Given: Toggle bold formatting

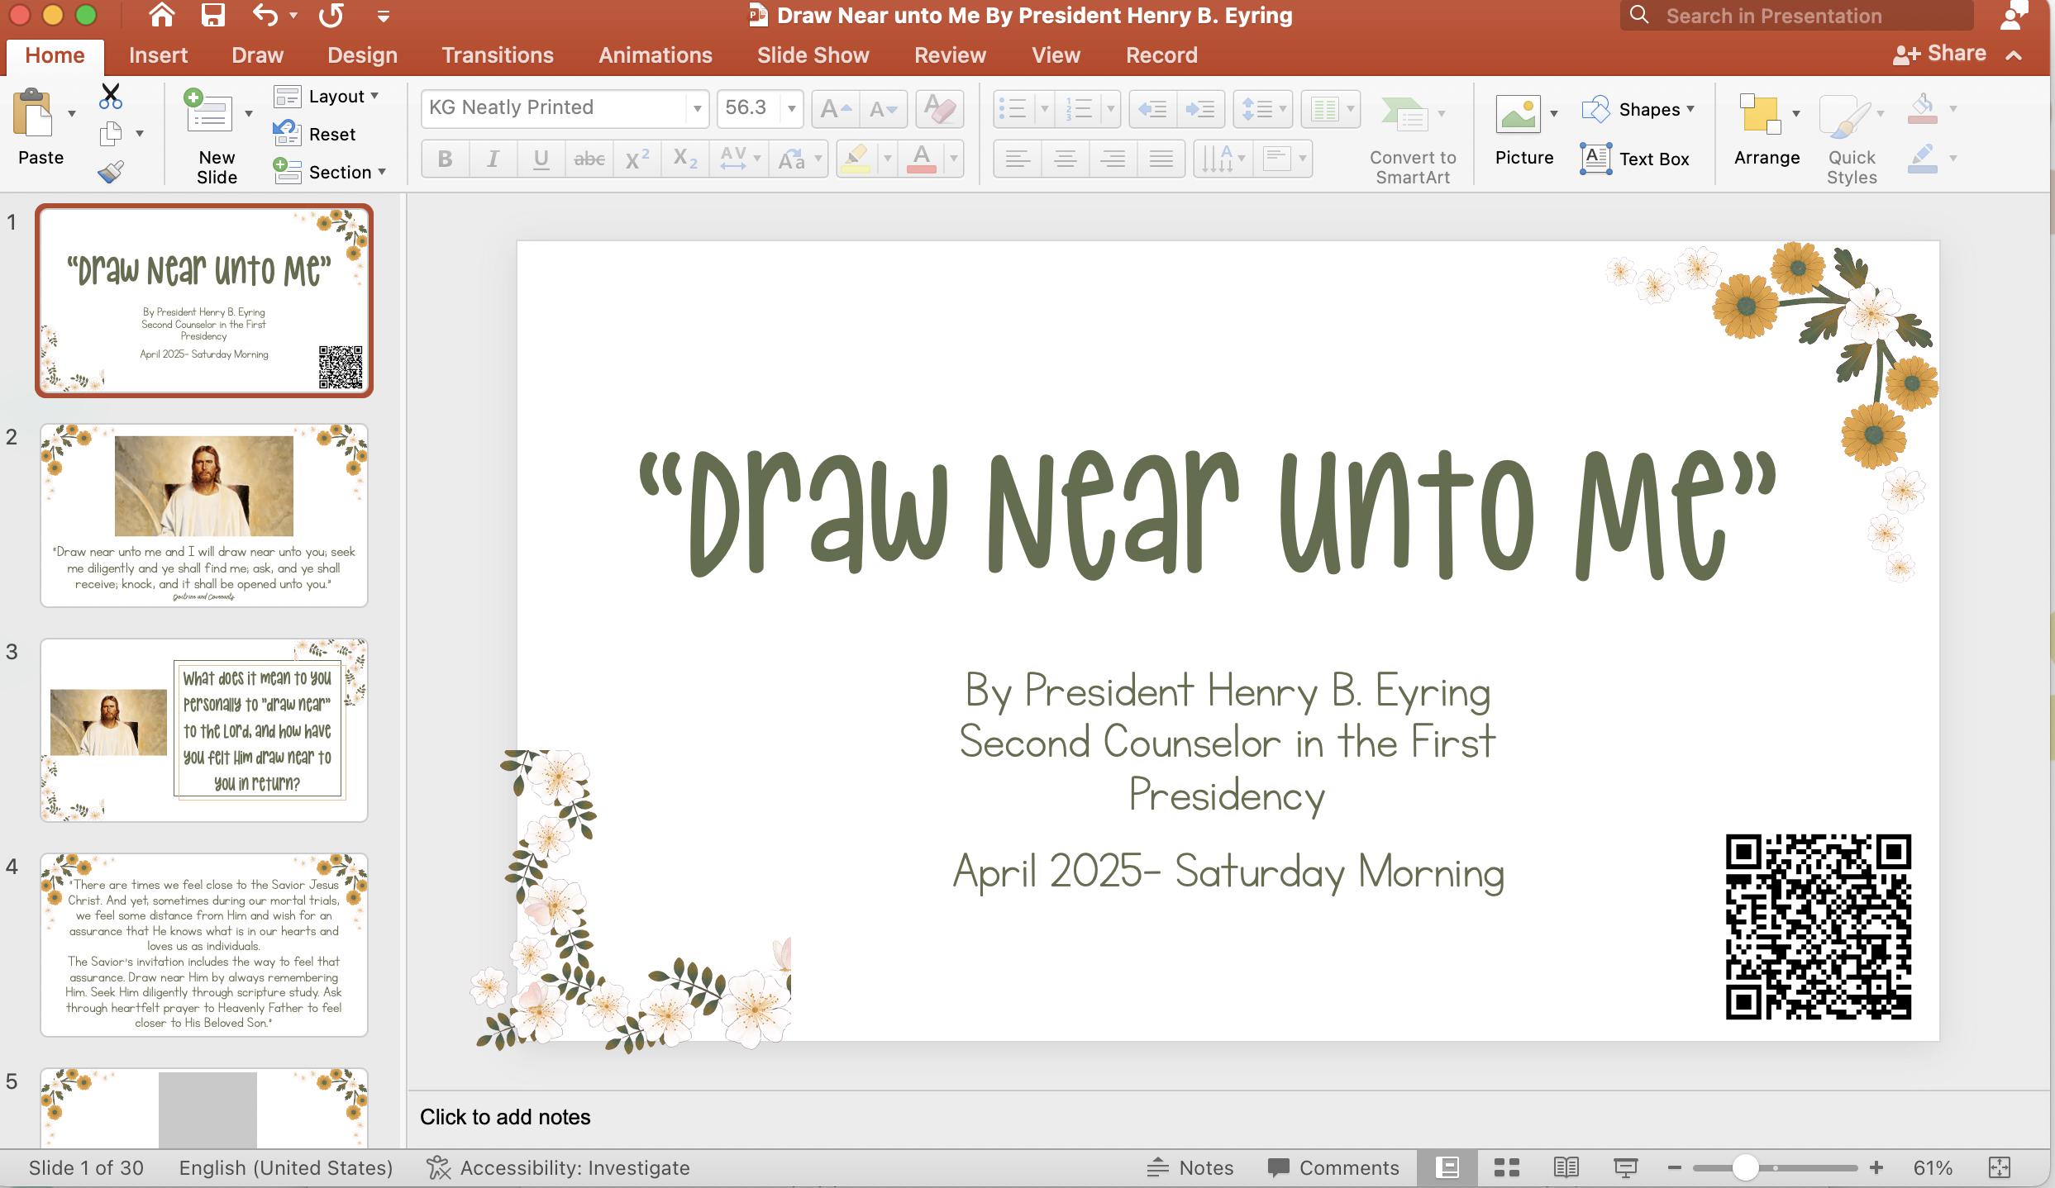Looking at the screenshot, I should [x=445, y=159].
